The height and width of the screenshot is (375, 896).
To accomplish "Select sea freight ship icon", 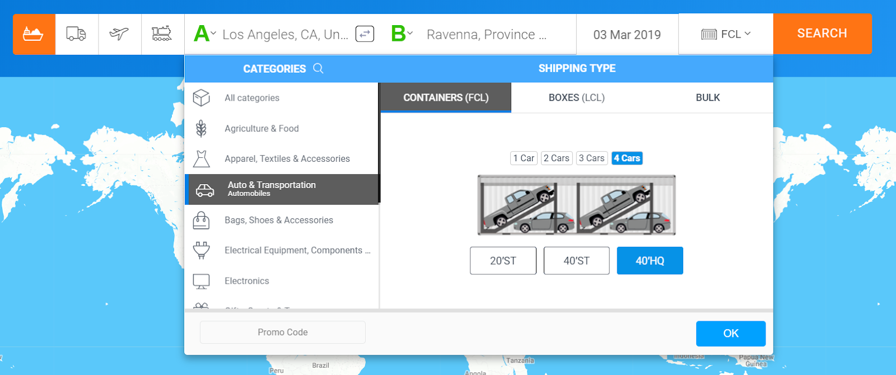I will click(x=34, y=34).
